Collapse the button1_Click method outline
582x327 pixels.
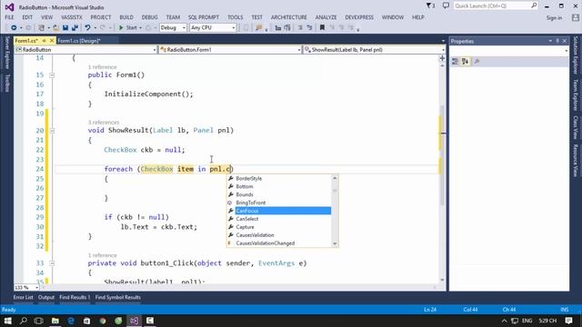pyautogui.click(x=52, y=263)
